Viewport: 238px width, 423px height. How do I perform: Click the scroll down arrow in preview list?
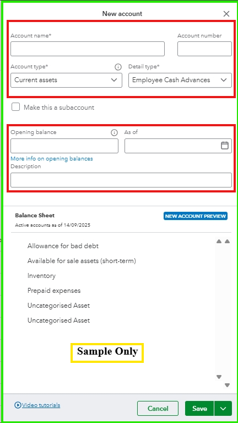click(227, 385)
